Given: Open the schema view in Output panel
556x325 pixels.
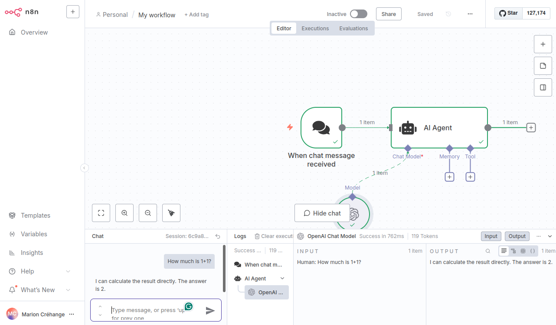Looking at the screenshot, I should point(513,251).
